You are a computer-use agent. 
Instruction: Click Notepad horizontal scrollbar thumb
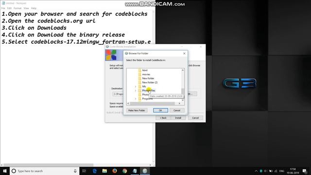point(48,165)
